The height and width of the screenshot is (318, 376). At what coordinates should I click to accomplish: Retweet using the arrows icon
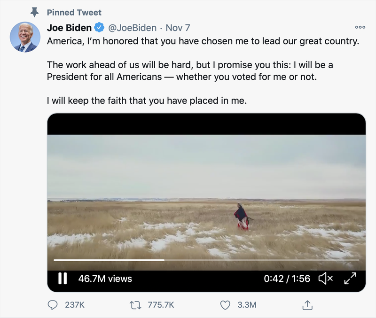(135, 305)
